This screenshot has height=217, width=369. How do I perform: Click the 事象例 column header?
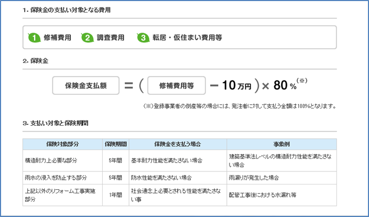coord(281,144)
